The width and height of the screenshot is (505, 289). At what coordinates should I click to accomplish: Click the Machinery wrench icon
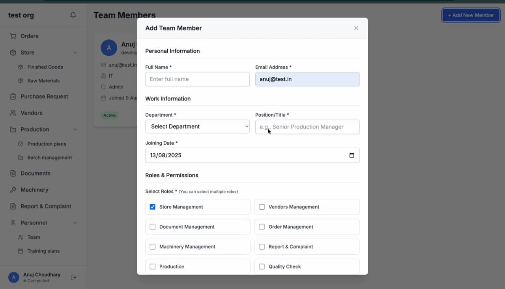[x=13, y=190]
